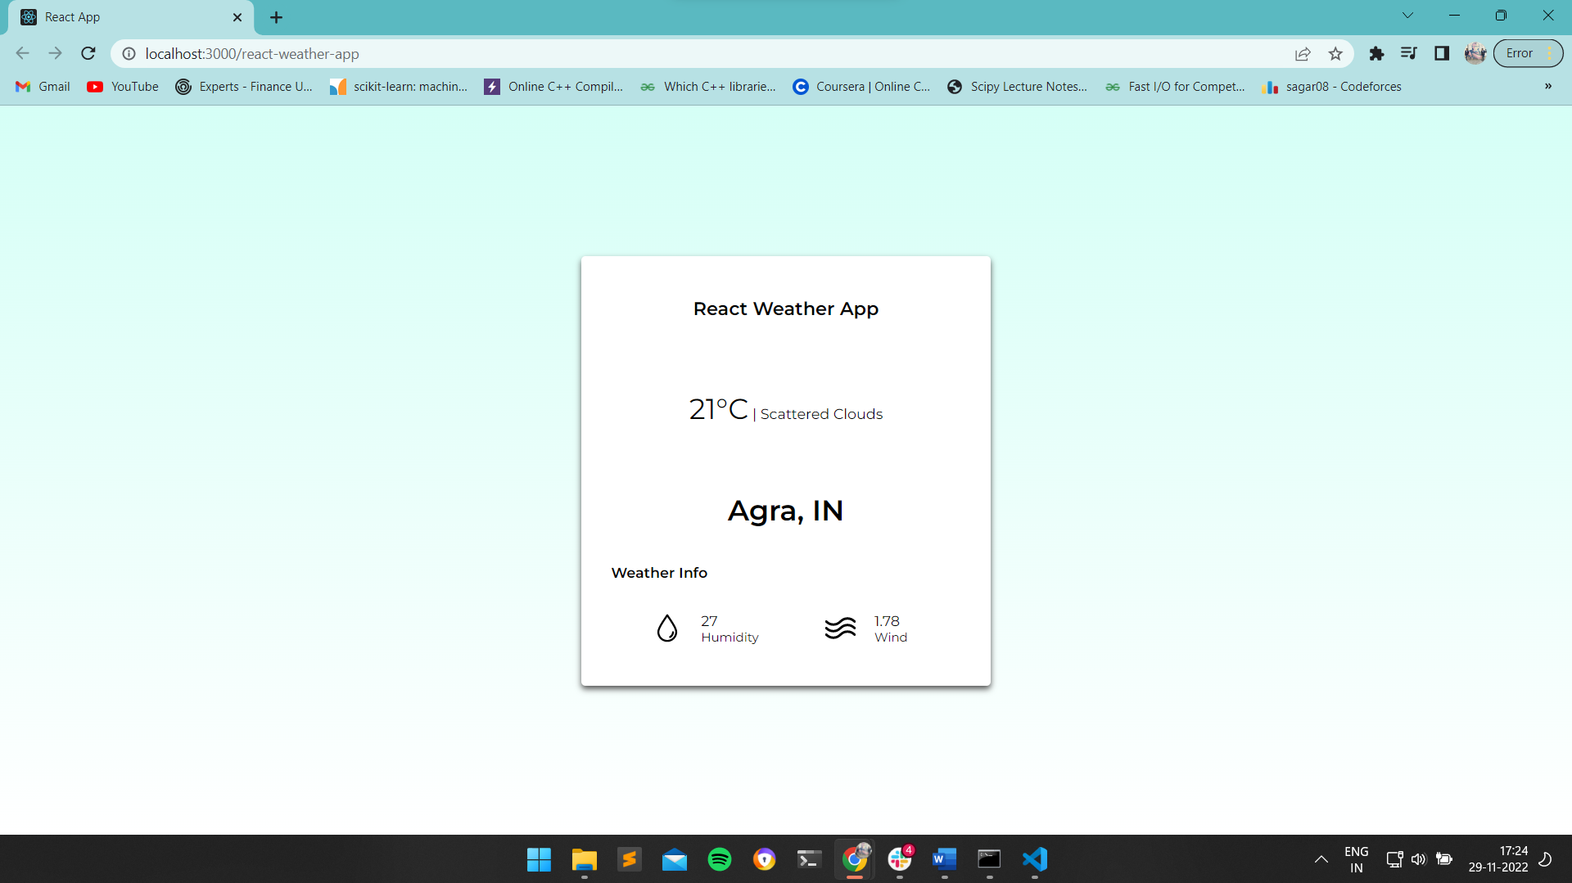Open the extensions puzzle icon
Viewport: 1572px width, 883px height.
coord(1376,53)
